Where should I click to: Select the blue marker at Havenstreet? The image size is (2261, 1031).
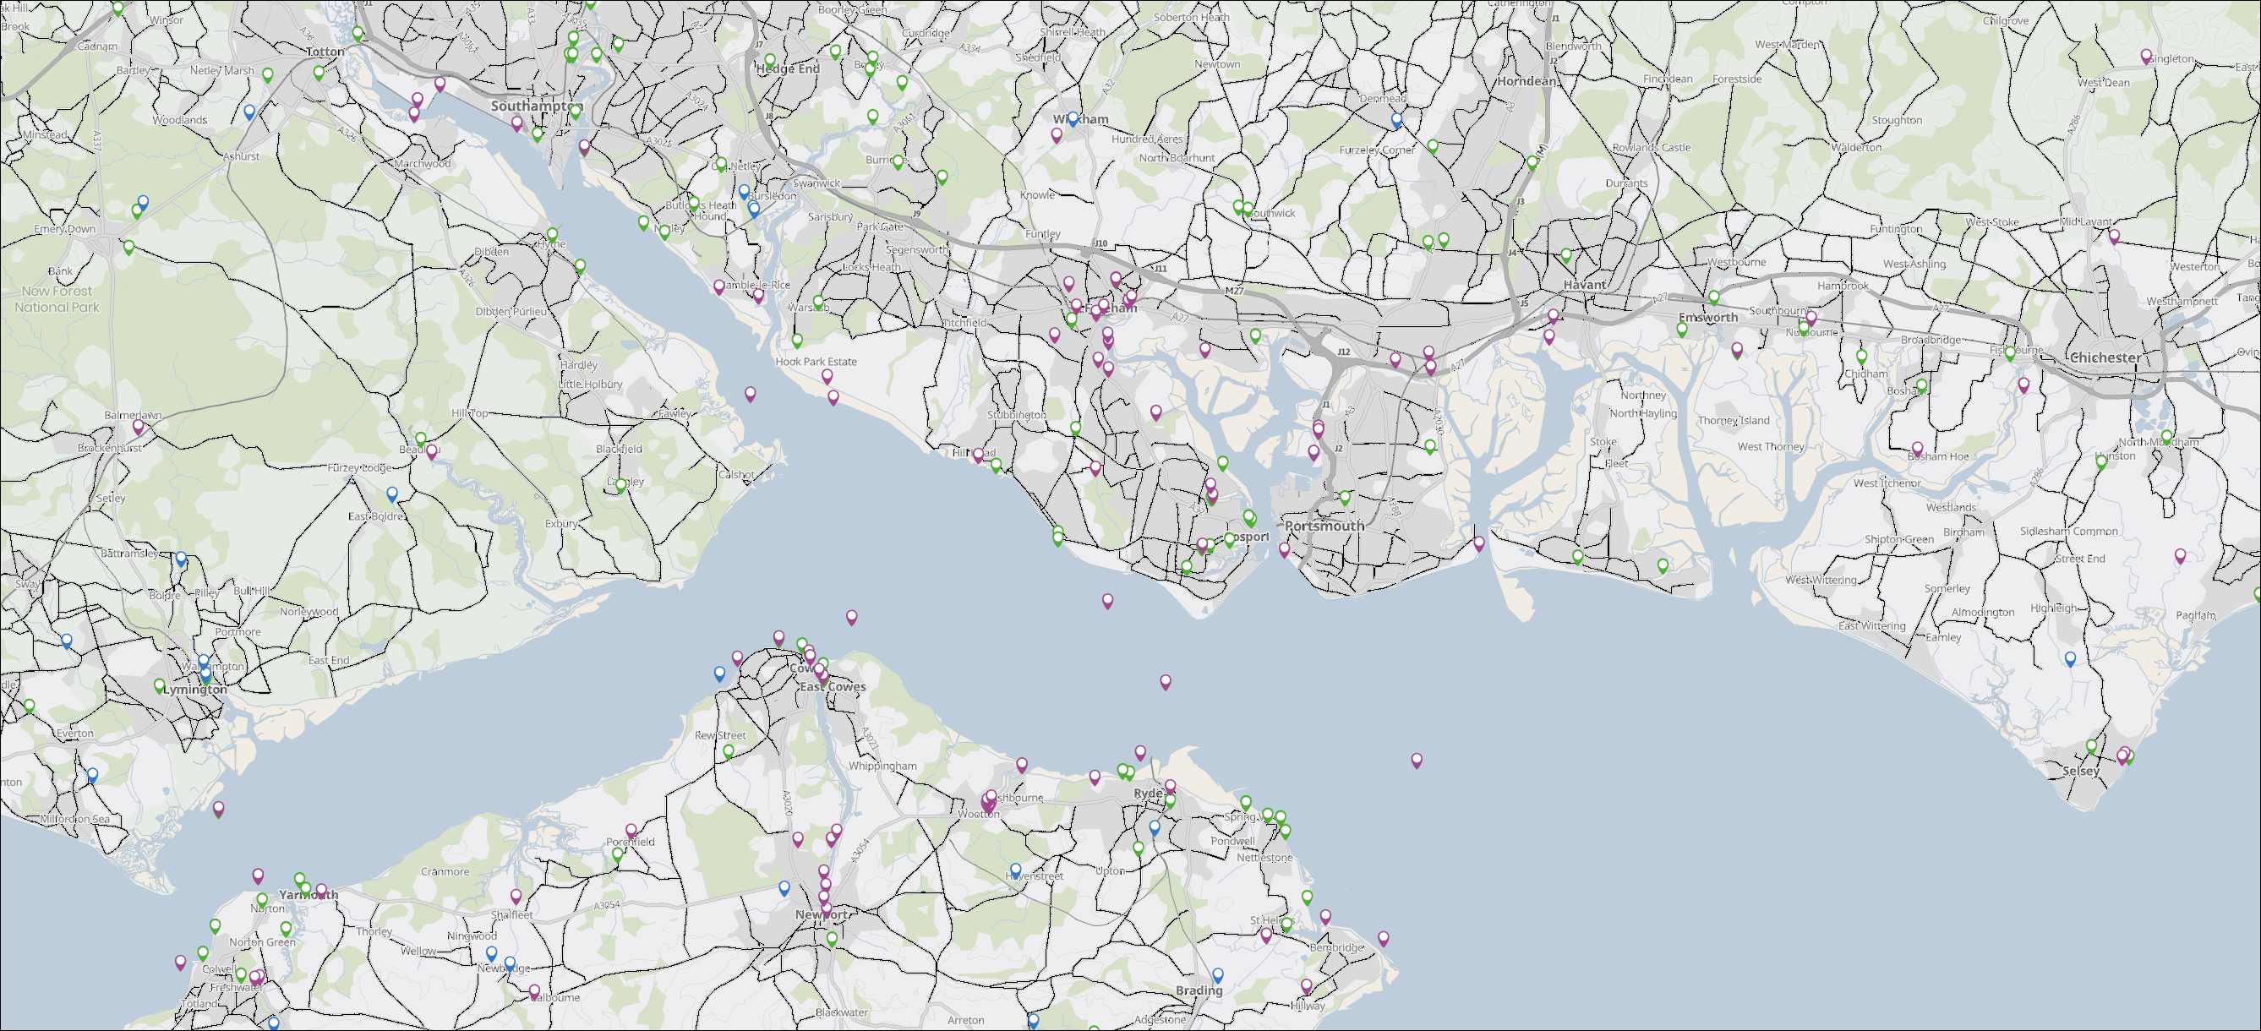coord(1015,870)
